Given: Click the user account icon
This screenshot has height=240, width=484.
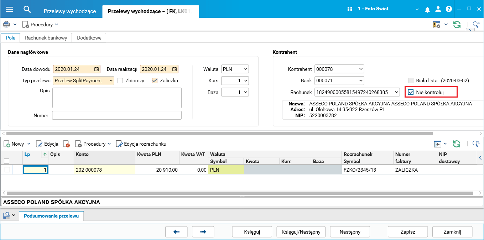Looking at the screenshot, I should [x=438, y=10].
